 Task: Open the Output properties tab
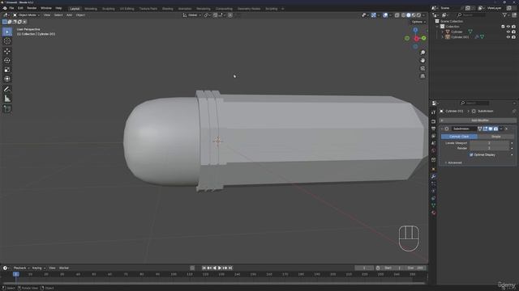[x=433, y=129]
